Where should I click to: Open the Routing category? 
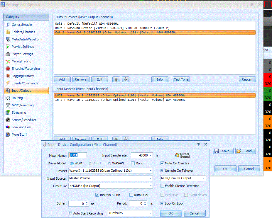(x=17, y=98)
